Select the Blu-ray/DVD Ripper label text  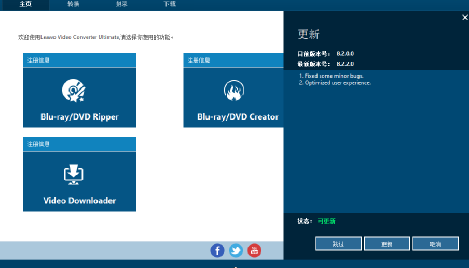coord(79,117)
